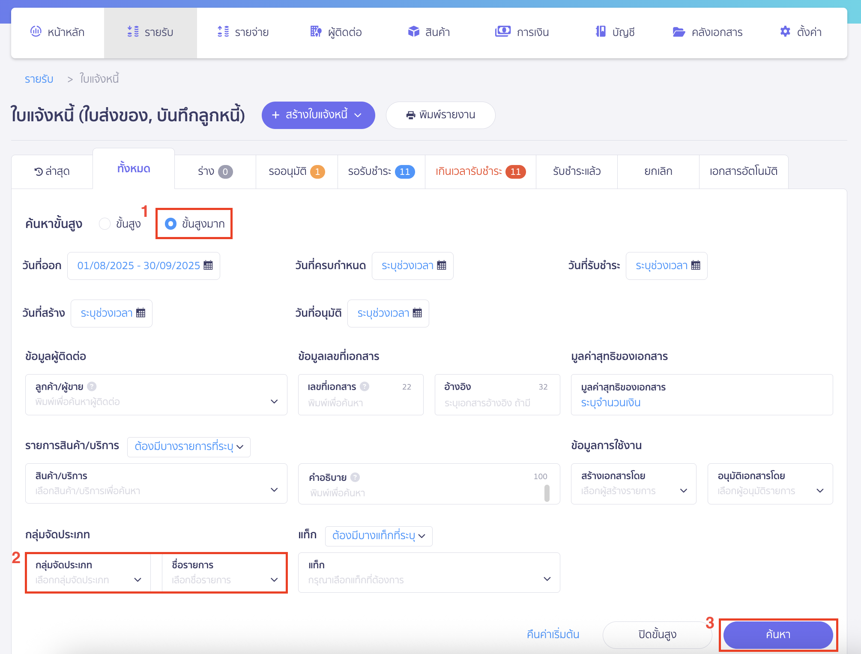The image size is (861, 654).
Task: Click the money icon beside การเงิน
Action: click(502, 31)
